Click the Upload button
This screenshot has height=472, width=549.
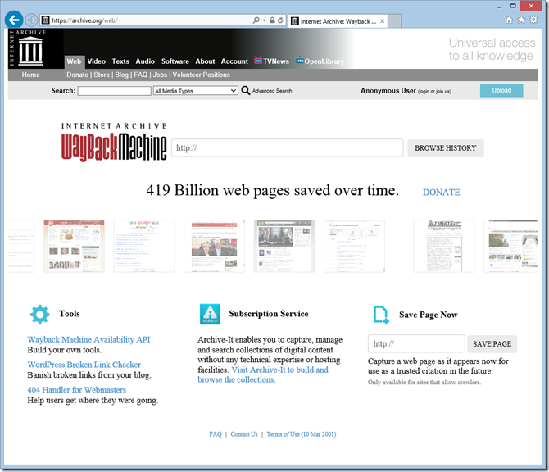(x=501, y=90)
